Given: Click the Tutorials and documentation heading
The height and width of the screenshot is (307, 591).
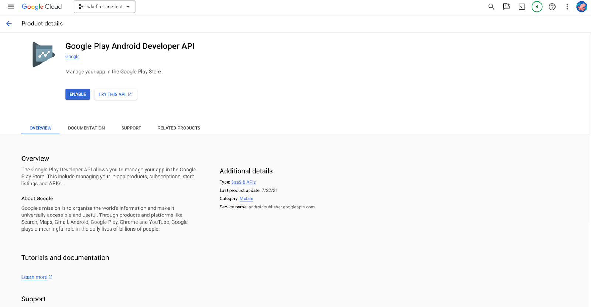Looking at the screenshot, I should point(65,258).
